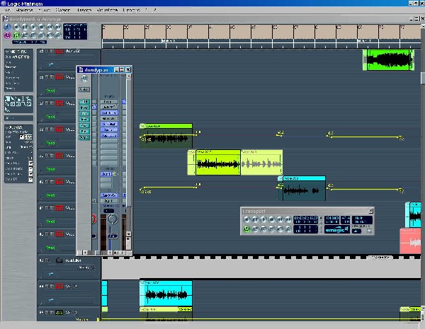Select the bright green audio region at top right
The height and width of the screenshot is (329, 425).
(388, 60)
